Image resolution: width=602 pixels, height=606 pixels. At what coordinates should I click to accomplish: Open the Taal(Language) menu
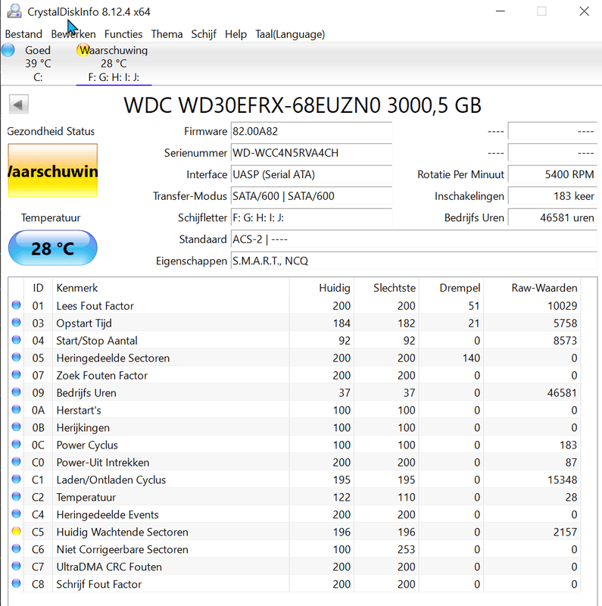pos(290,34)
